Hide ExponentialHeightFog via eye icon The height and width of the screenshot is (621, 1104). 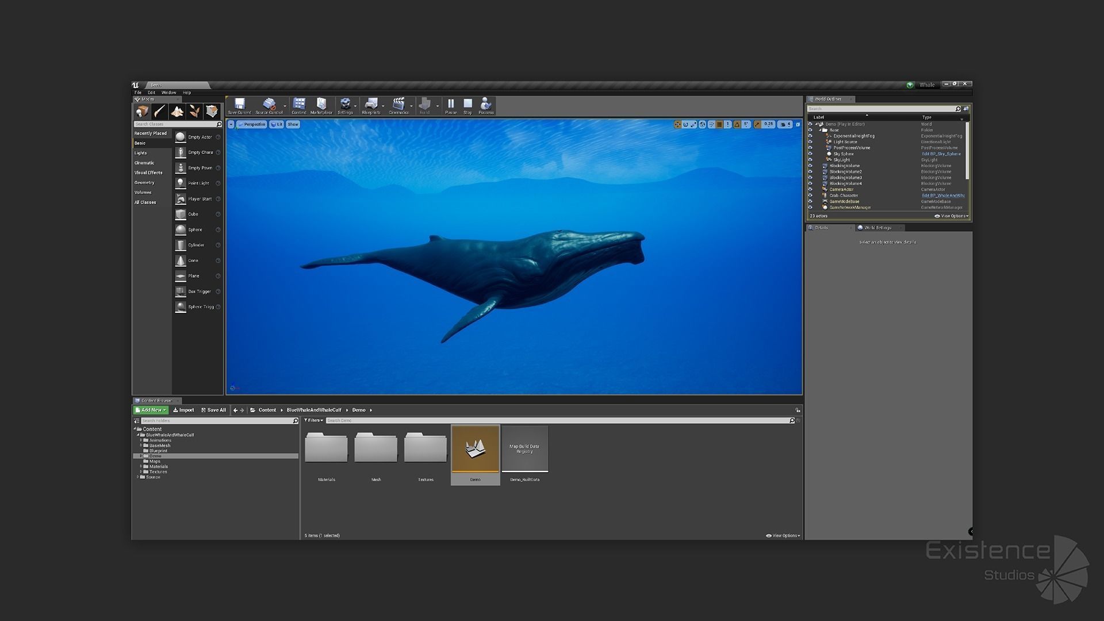[810, 136]
